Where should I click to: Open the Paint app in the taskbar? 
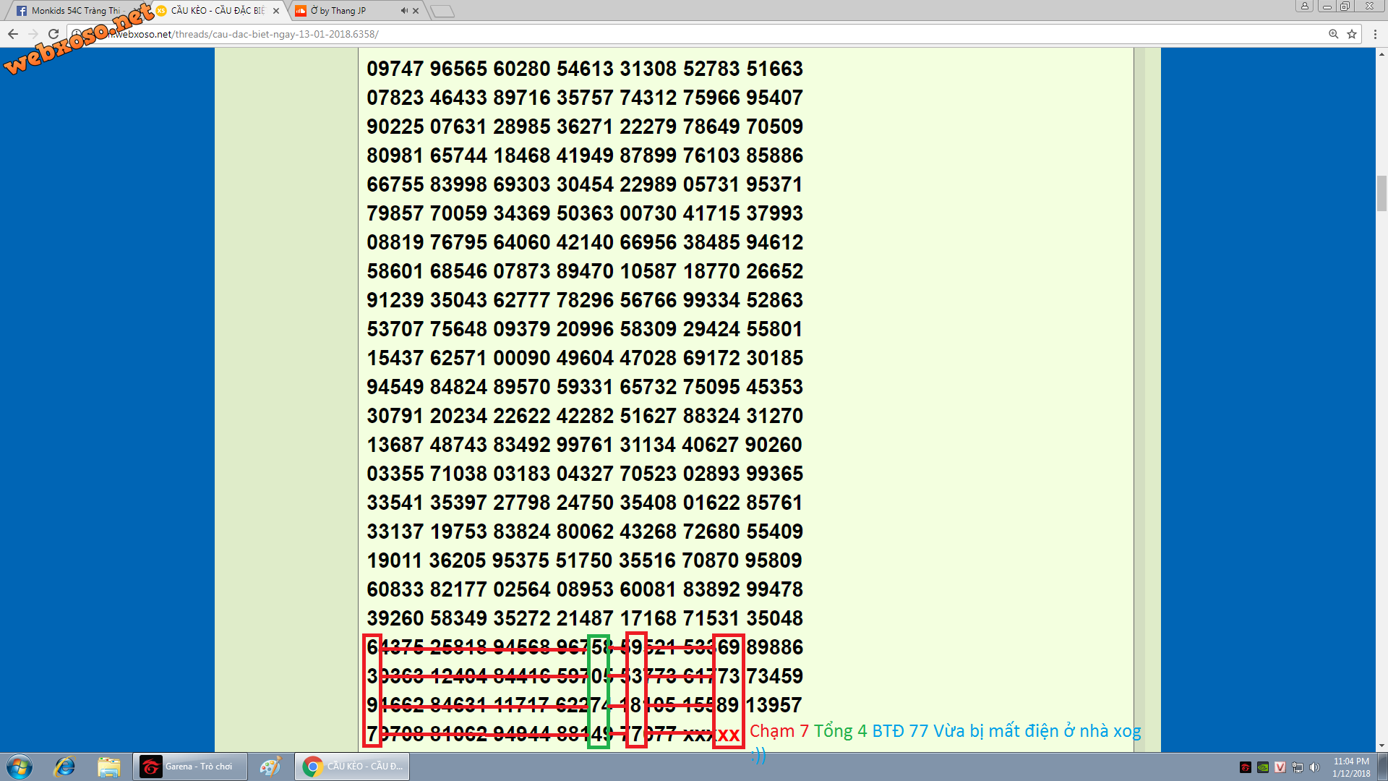(x=270, y=767)
